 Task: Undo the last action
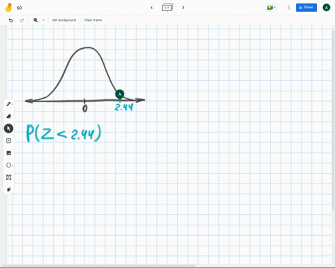pos(10,20)
